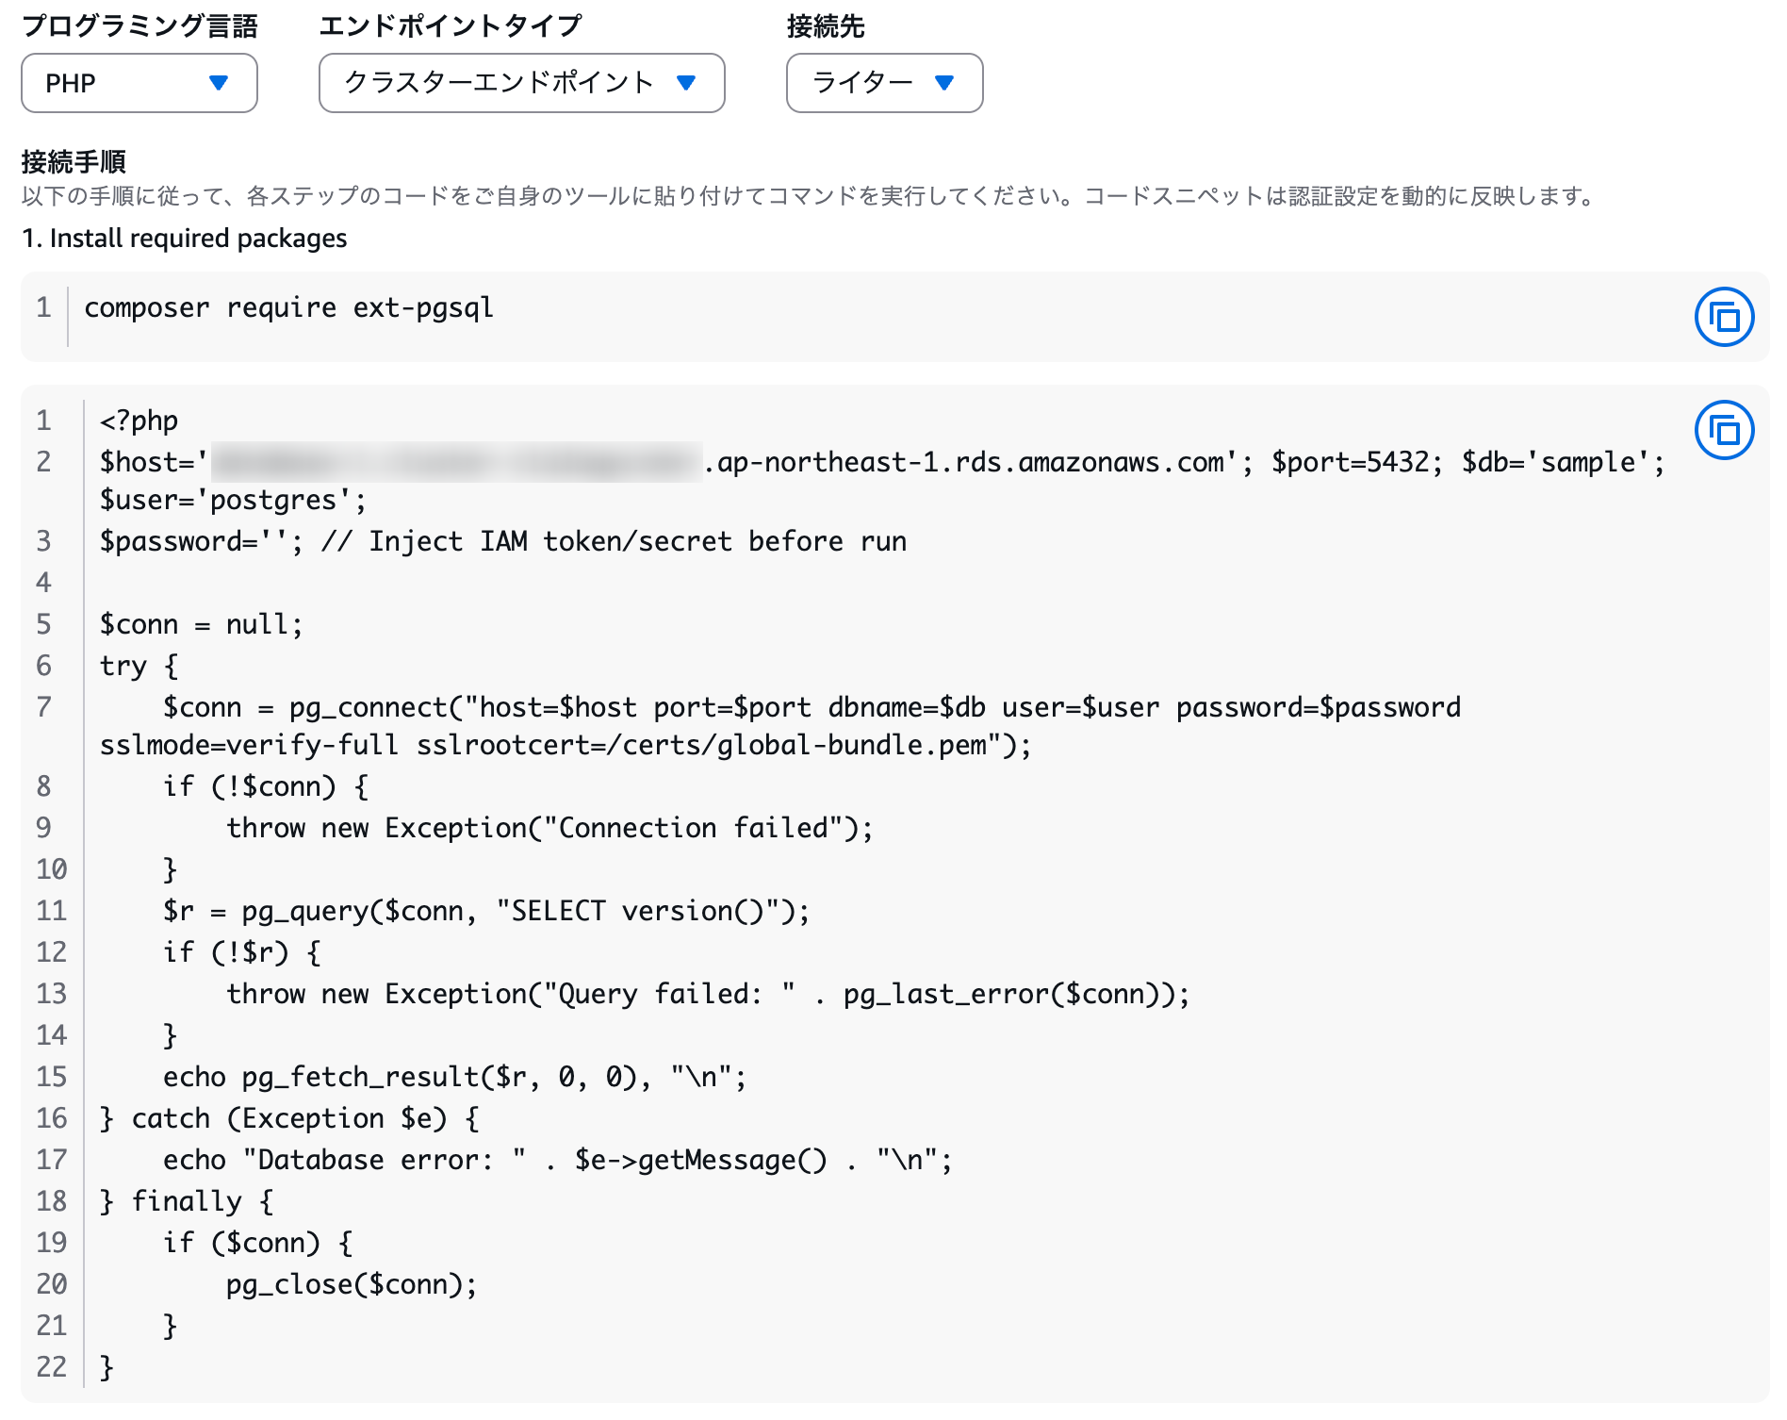The image size is (1787, 1420).
Task: Open the PHP programming language dropdown
Action: [139, 83]
